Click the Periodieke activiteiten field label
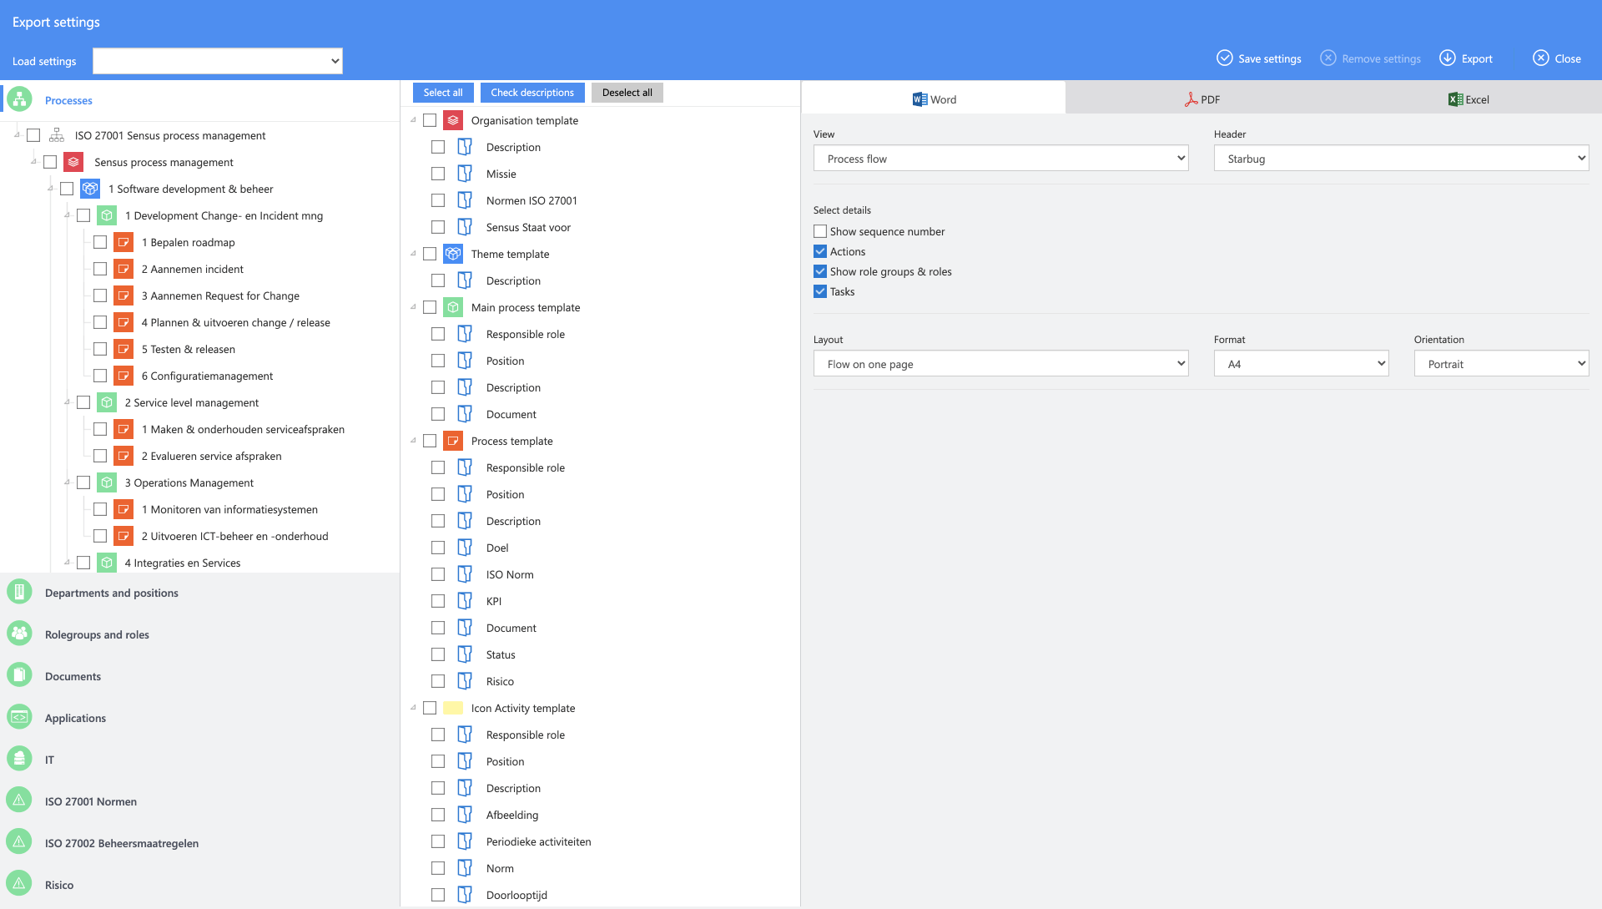This screenshot has height=909, width=1602. pos(538,841)
